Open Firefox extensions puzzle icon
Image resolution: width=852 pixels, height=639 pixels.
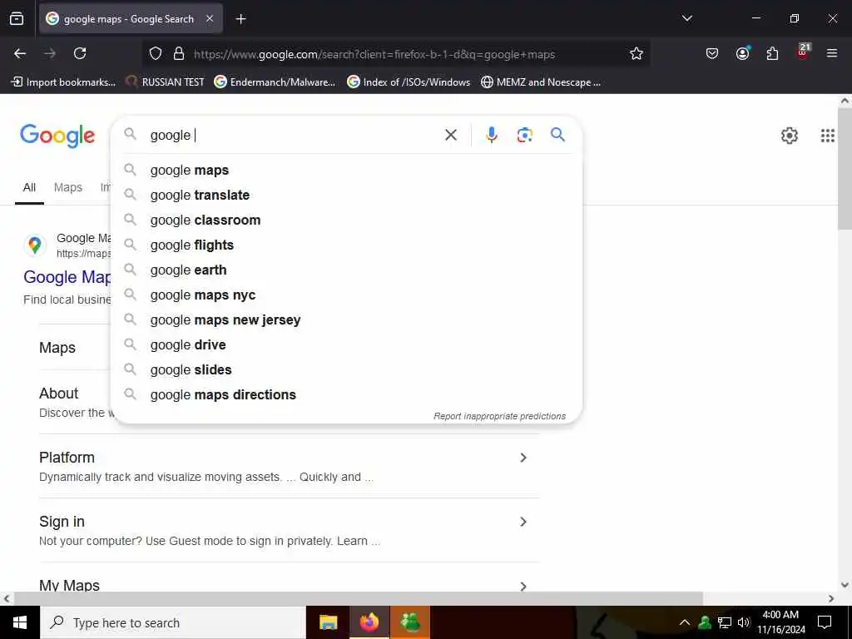click(x=772, y=54)
